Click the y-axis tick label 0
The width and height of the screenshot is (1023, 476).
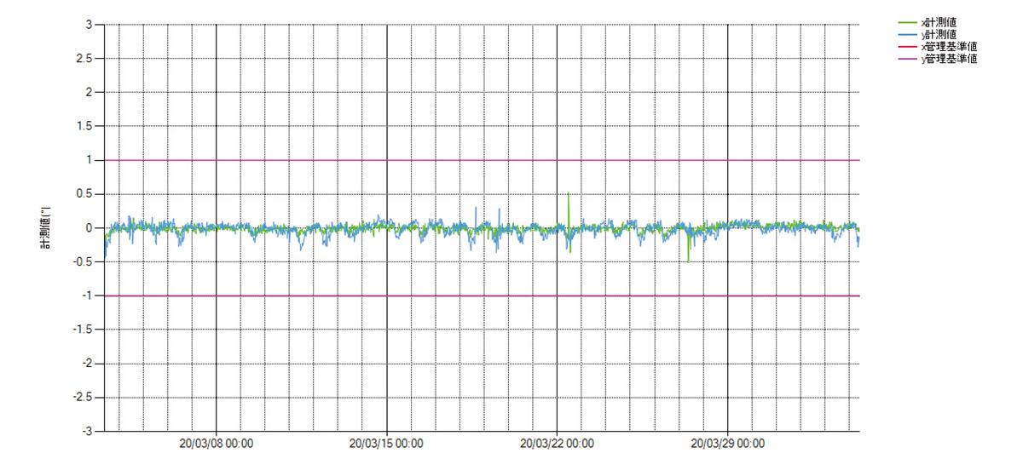point(88,227)
